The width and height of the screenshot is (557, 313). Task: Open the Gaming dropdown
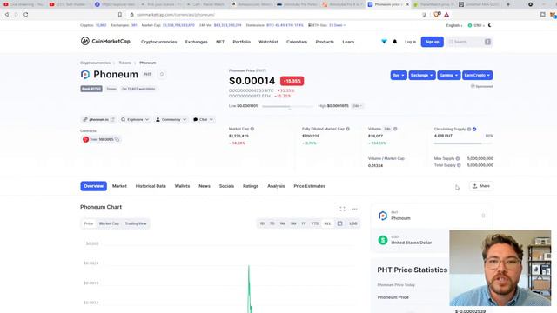click(x=449, y=76)
